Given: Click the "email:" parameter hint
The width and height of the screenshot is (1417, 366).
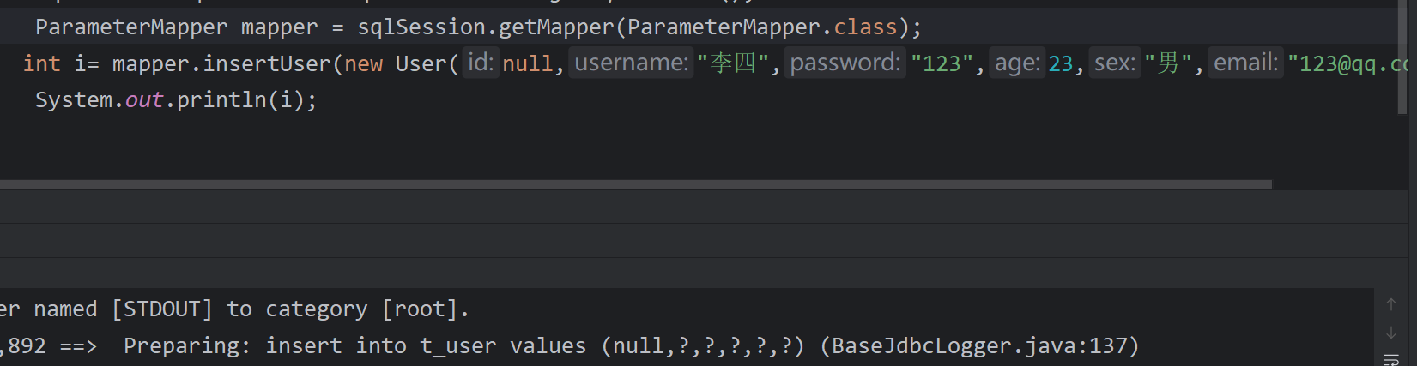Looking at the screenshot, I should tap(1245, 63).
